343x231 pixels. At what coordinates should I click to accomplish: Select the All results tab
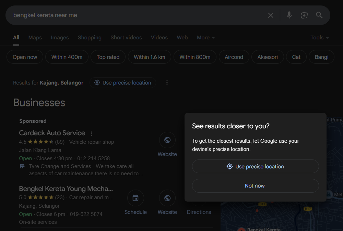(x=16, y=38)
